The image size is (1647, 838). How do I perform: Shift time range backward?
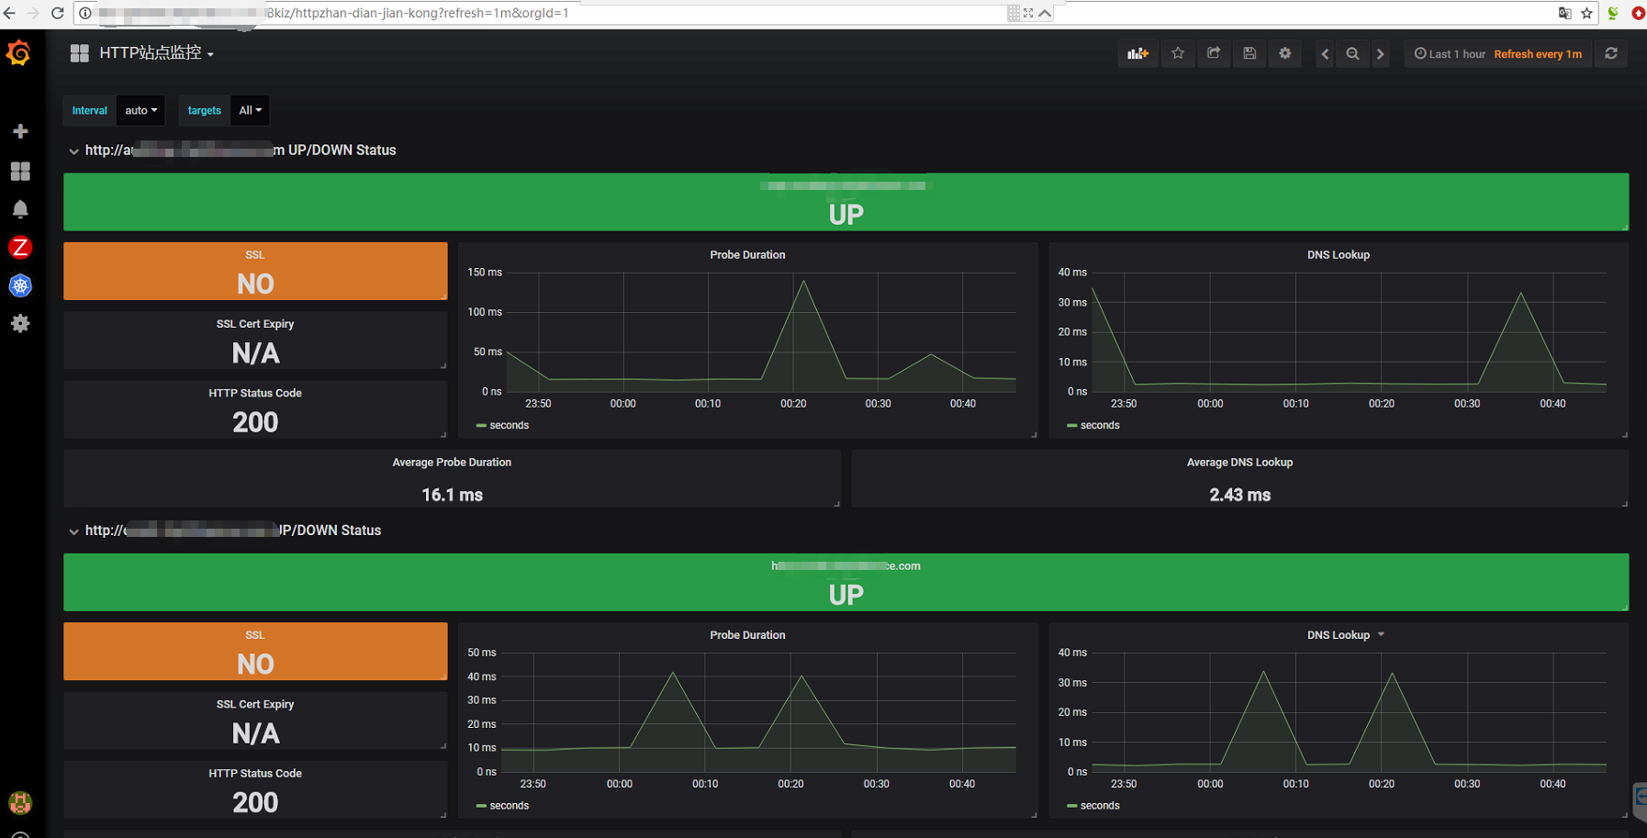pos(1325,54)
